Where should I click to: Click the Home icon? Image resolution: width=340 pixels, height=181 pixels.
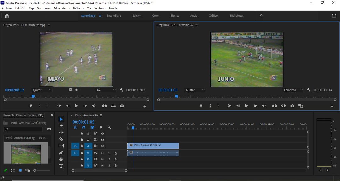7,16
